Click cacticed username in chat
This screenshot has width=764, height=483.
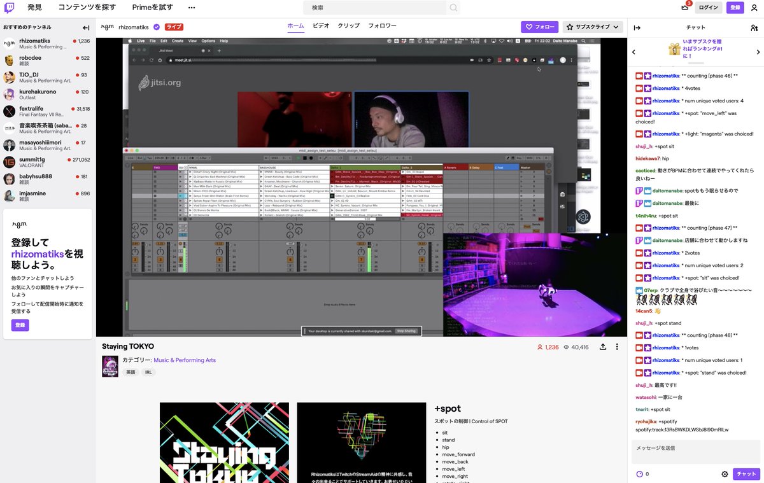[646, 171]
